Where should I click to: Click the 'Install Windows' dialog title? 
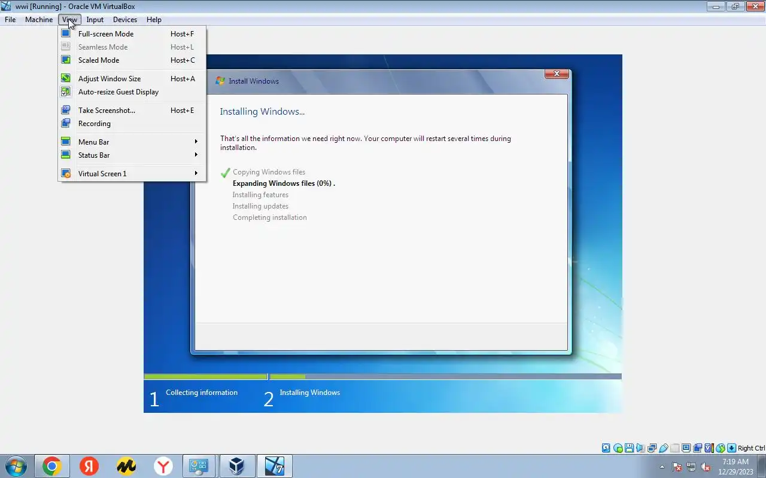coord(254,81)
